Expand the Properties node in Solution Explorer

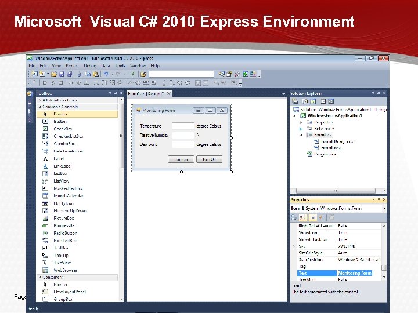point(301,122)
